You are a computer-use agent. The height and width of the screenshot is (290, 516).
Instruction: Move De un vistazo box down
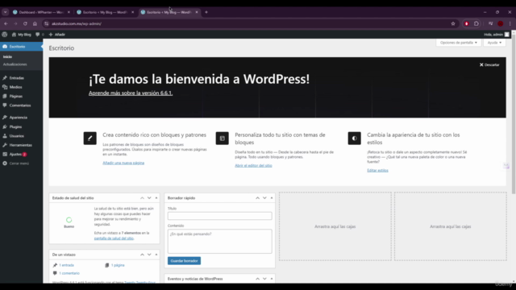(x=149, y=255)
